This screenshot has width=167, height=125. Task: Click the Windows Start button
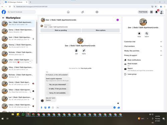[2, 119]
